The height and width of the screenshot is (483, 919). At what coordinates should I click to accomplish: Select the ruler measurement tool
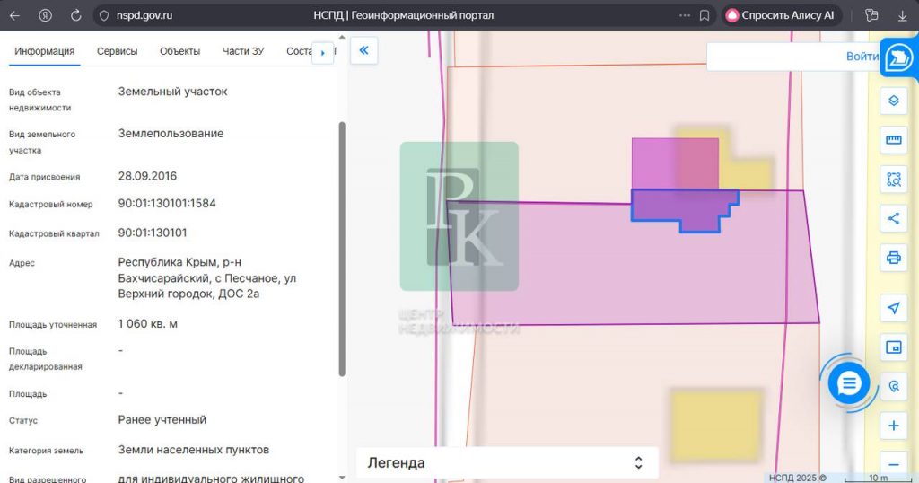(893, 140)
